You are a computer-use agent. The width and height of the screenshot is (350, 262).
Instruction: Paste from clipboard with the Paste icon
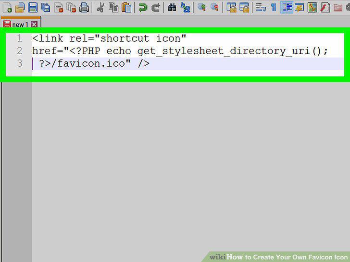click(x=126, y=7)
